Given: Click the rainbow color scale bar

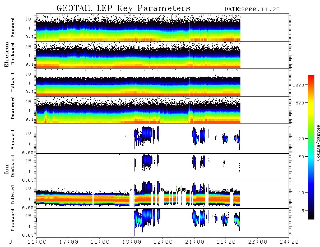Looking at the screenshot, I should (311, 147).
